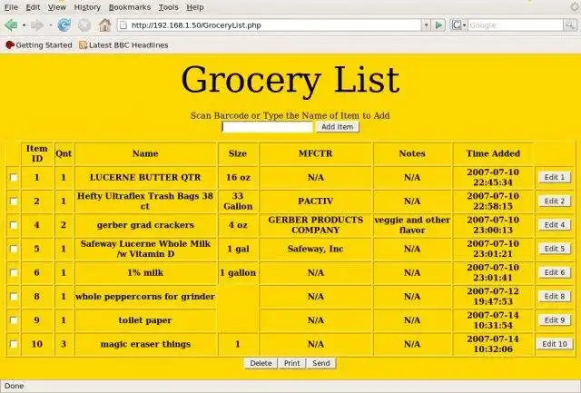Open the Forward history dropdown arrow
This screenshot has width=581, height=393.
[x=50, y=25]
